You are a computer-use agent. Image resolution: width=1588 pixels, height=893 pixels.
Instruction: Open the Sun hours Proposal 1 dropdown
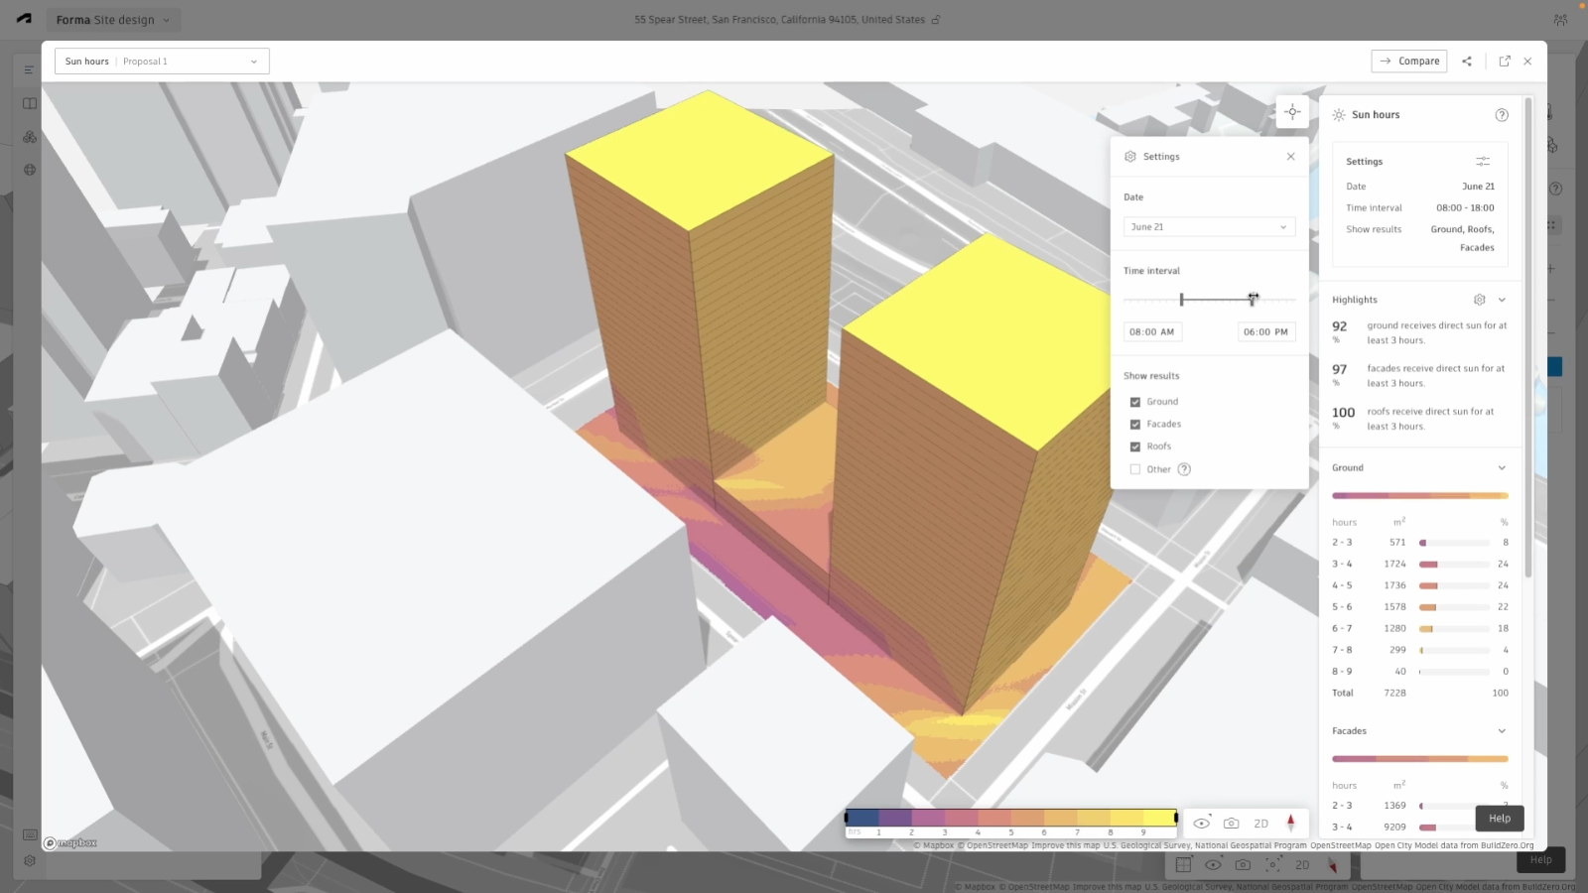point(162,62)
